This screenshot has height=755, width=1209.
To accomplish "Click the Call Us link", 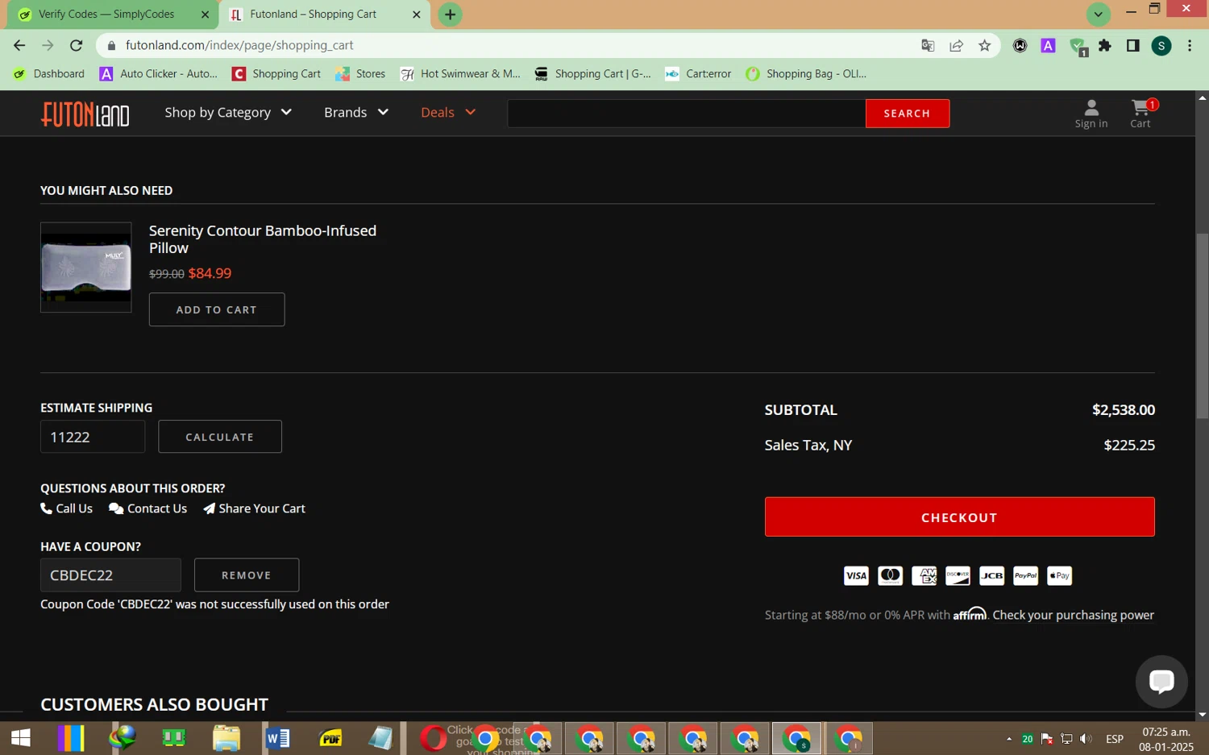I will tap(67, 508).
